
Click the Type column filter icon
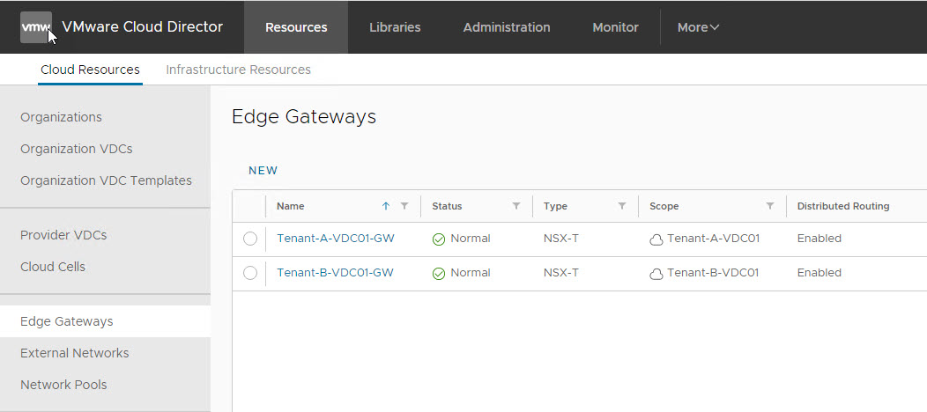coord(622,206)
